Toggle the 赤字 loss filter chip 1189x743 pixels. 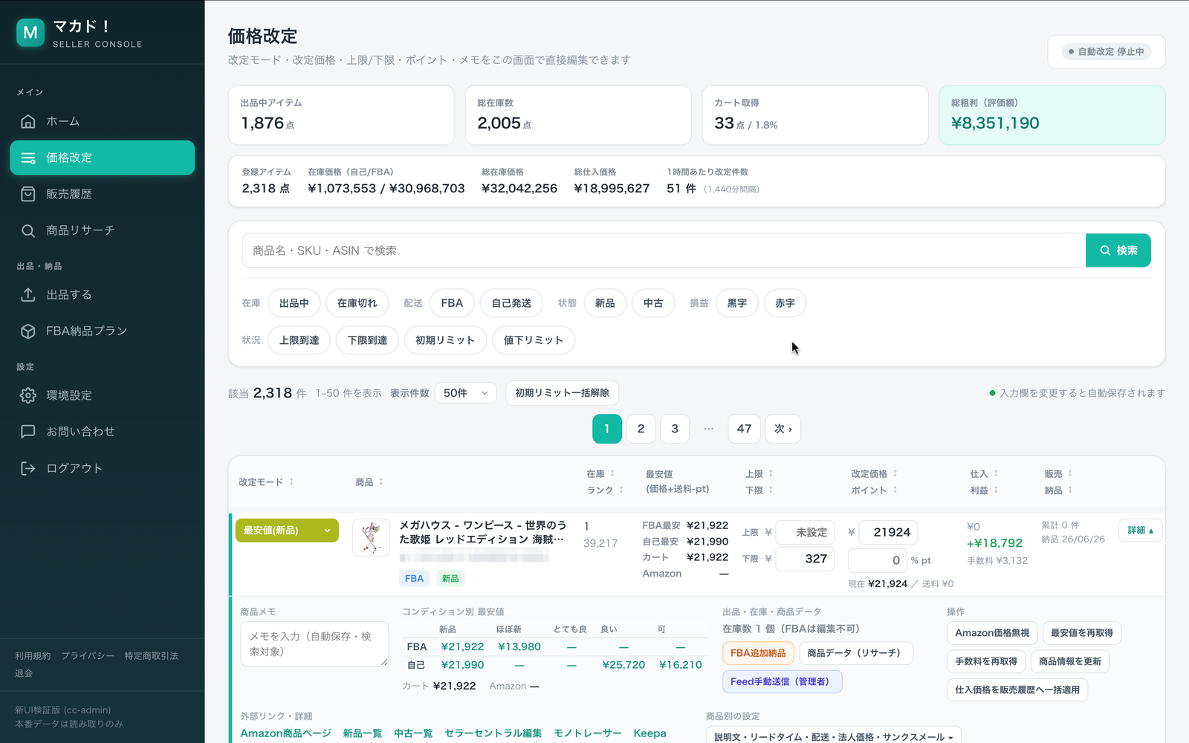pyautogui.click(x=785, y=303)
